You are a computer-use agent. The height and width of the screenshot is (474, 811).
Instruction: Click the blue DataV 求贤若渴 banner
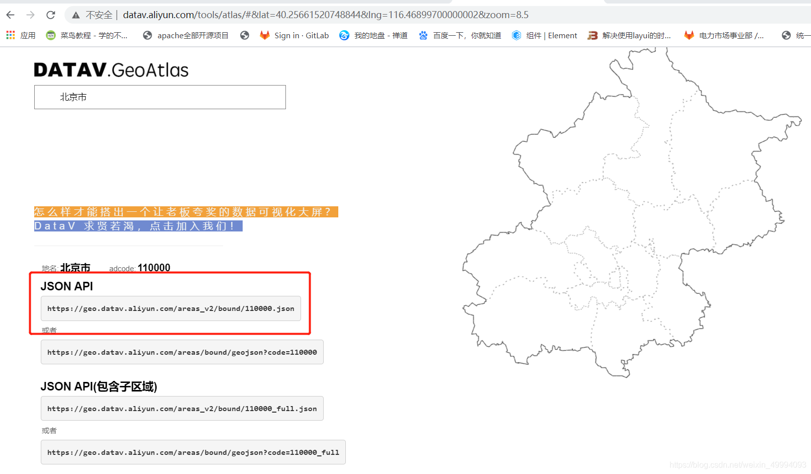[x=138, y=226]
